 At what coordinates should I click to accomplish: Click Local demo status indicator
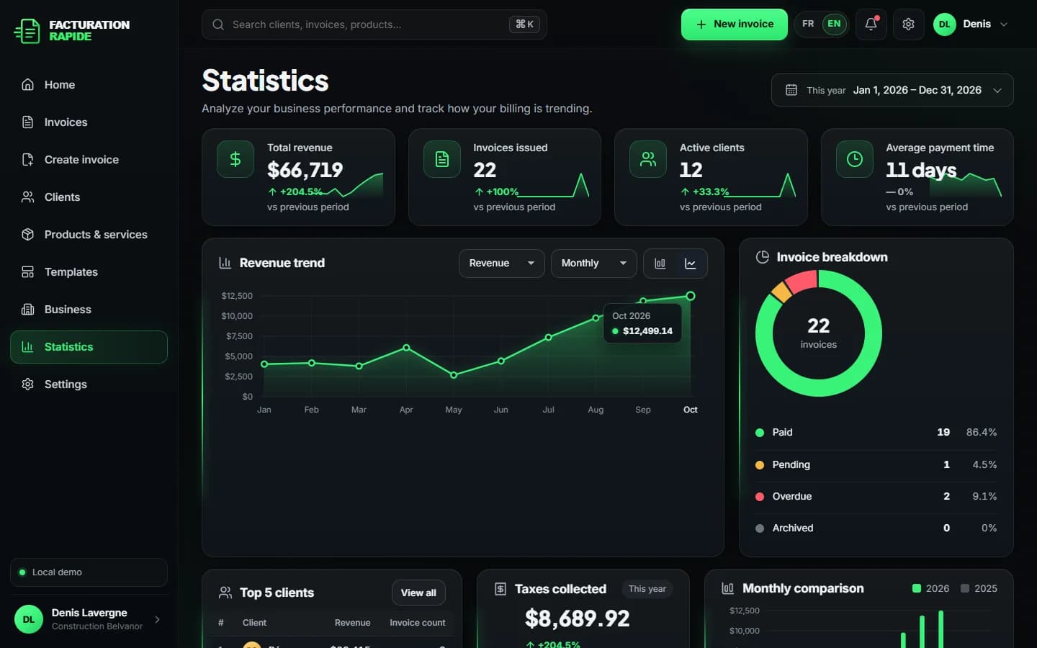pyautogui.click(x=89, y=572)
